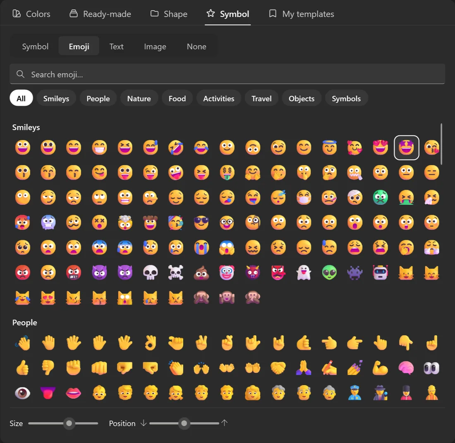Show All emoji categories
The height and width of the screenshot is (443, 455).
[x=21, y=98]
